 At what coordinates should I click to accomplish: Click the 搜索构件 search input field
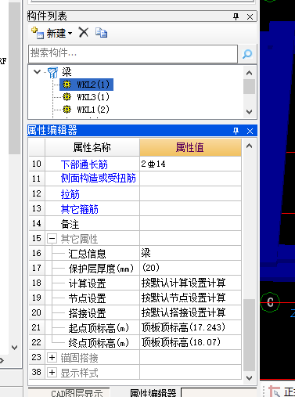133,53
